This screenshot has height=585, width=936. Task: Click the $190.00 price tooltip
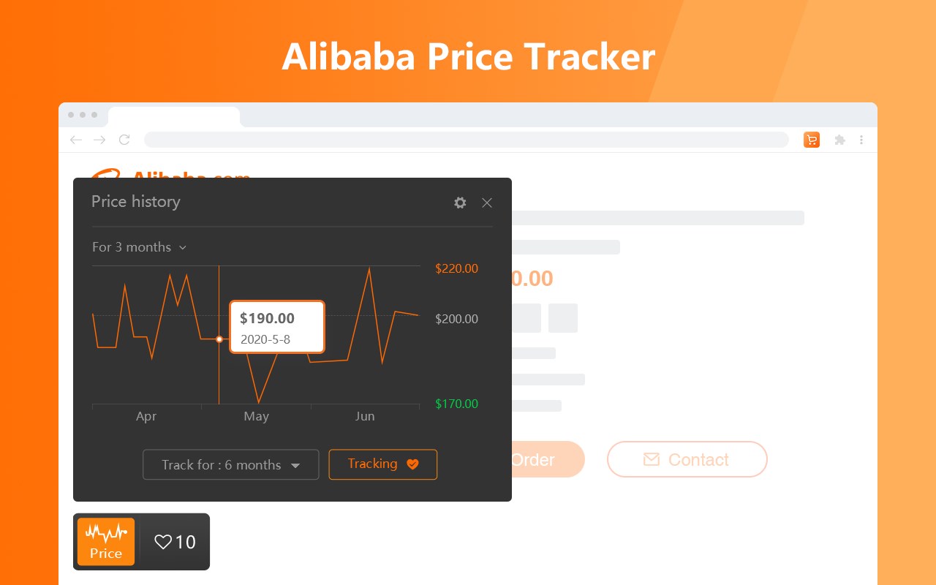(276, 327)
